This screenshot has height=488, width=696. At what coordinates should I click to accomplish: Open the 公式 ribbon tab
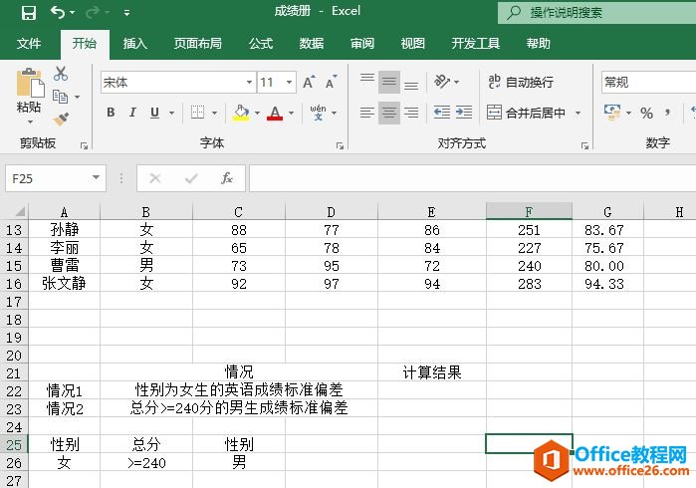pos(261,44)
